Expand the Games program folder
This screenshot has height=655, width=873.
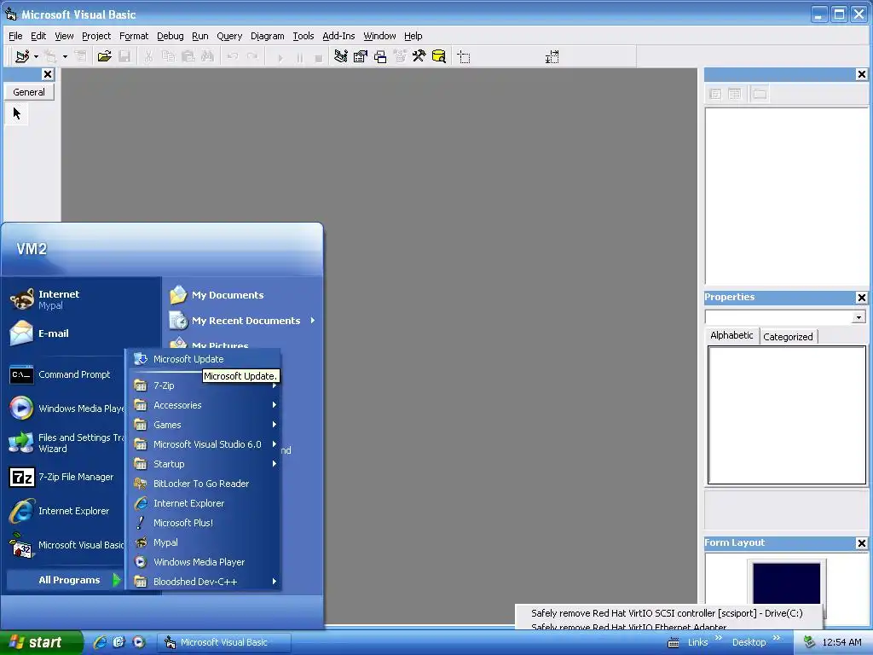click(205, 425)
